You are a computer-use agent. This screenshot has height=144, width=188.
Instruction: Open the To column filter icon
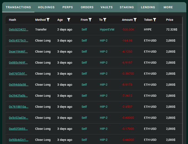105,20
